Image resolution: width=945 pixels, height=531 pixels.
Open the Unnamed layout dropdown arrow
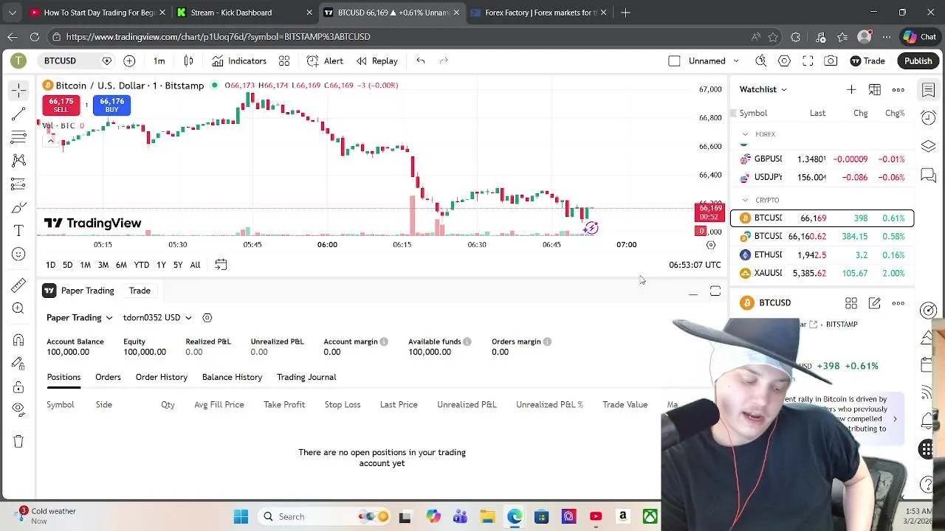(x=735, y=61)
